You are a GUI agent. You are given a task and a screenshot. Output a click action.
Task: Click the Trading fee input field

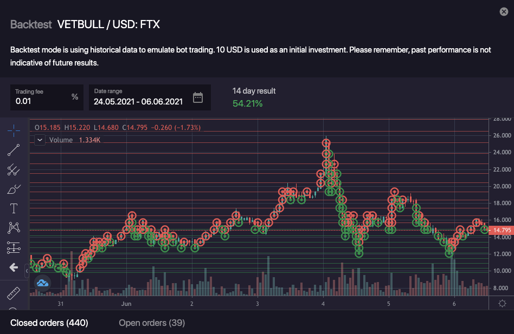tap(41, 101)
